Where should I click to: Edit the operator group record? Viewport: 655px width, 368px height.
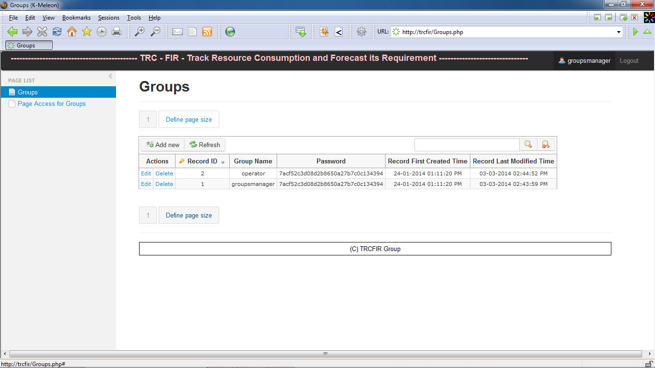146,173
